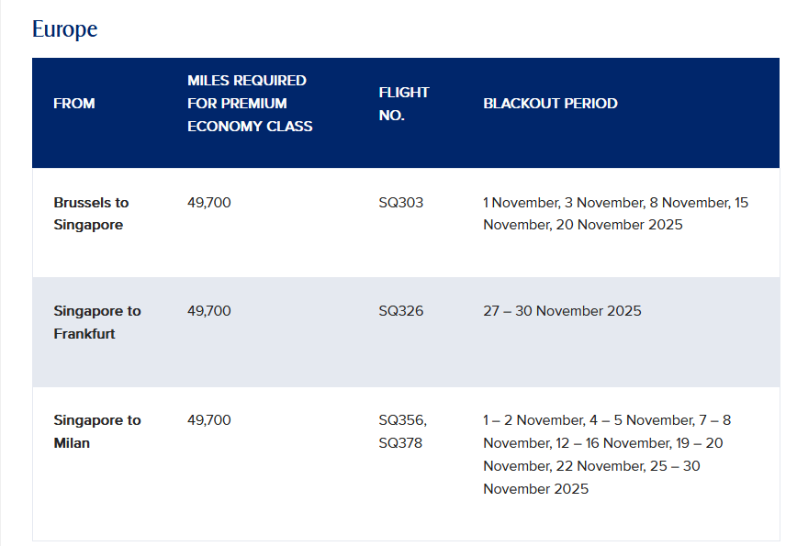Click flight number SQ303

click(x=401, y=203)
